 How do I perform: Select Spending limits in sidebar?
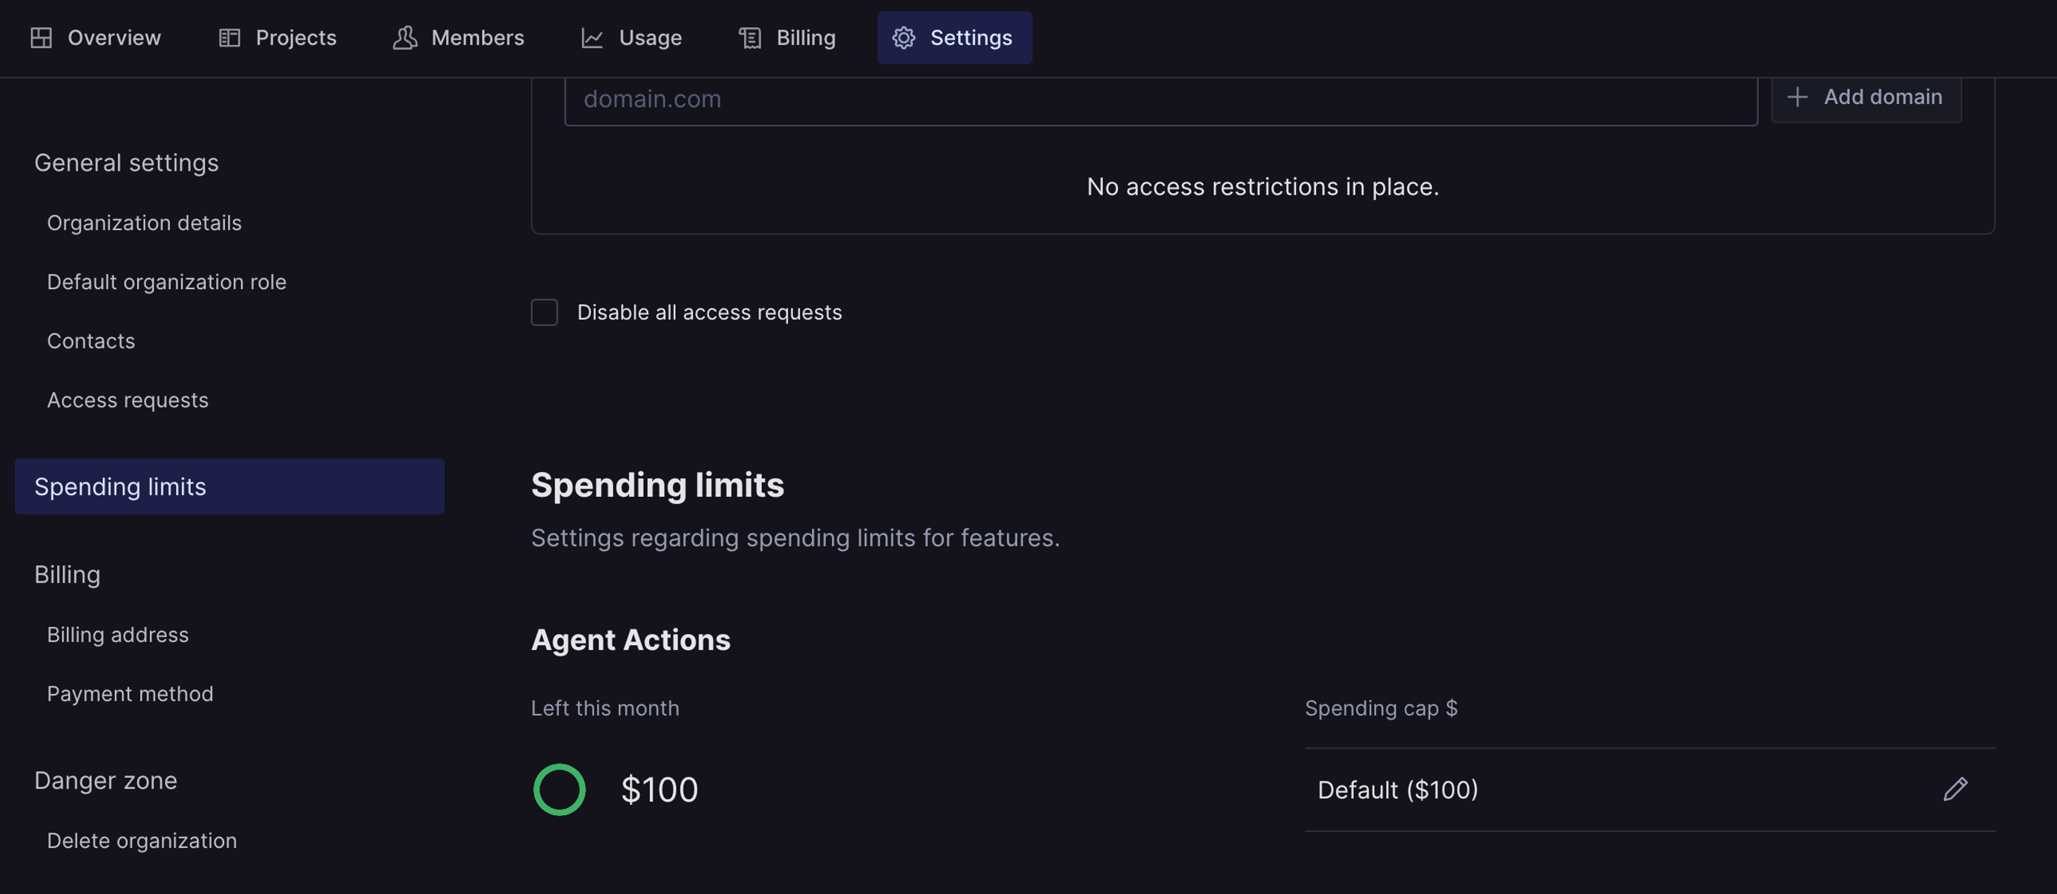pyautogui.click(x=229, y=486)
